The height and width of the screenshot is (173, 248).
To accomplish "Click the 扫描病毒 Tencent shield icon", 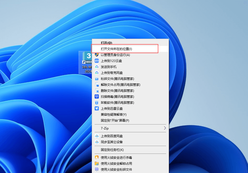I will 96,96.
